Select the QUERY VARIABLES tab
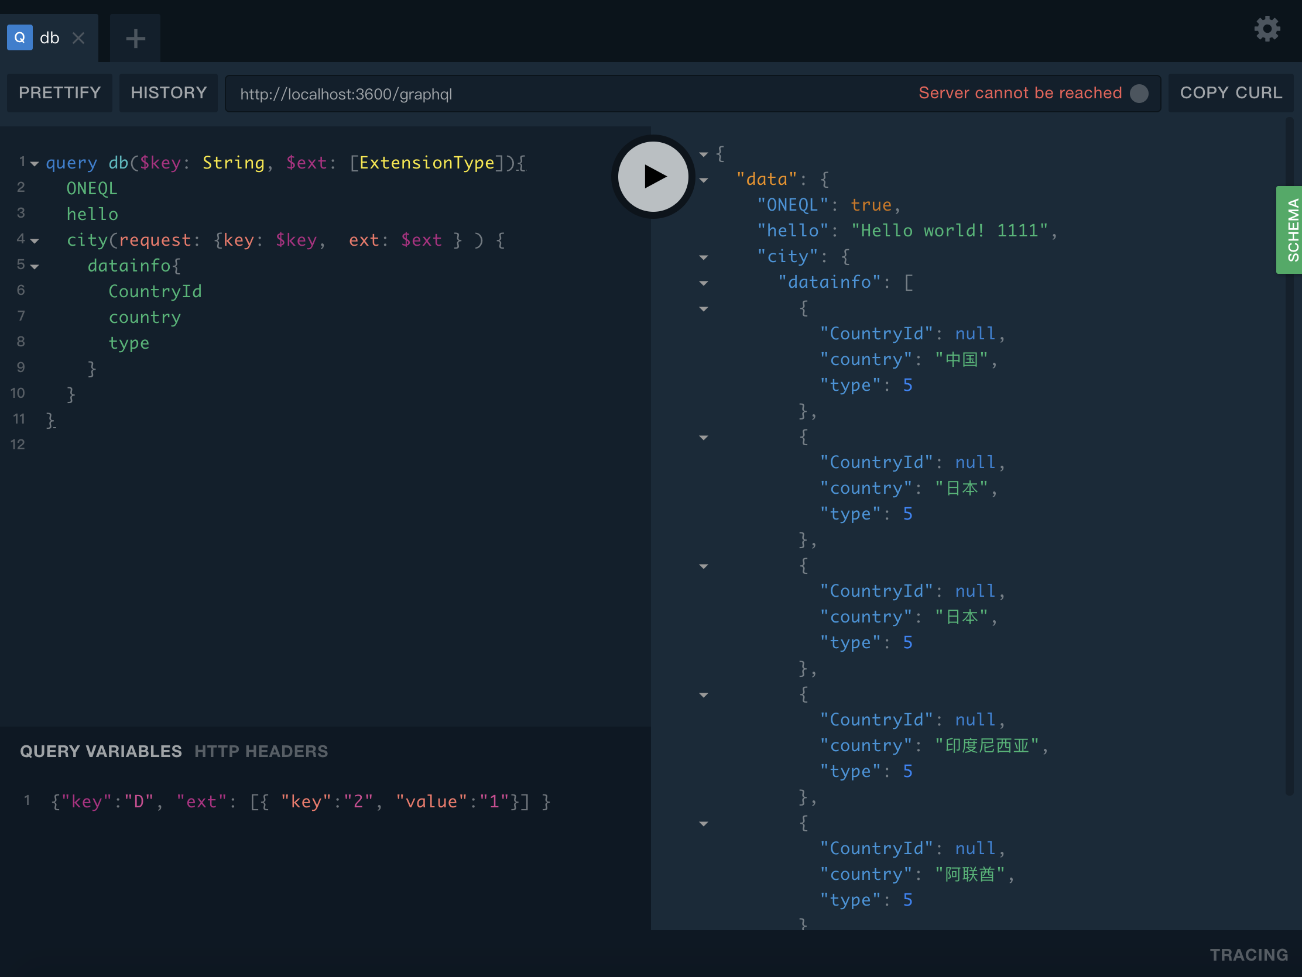1302x977 pixels. pyautogui.click(x=101, y=751)
